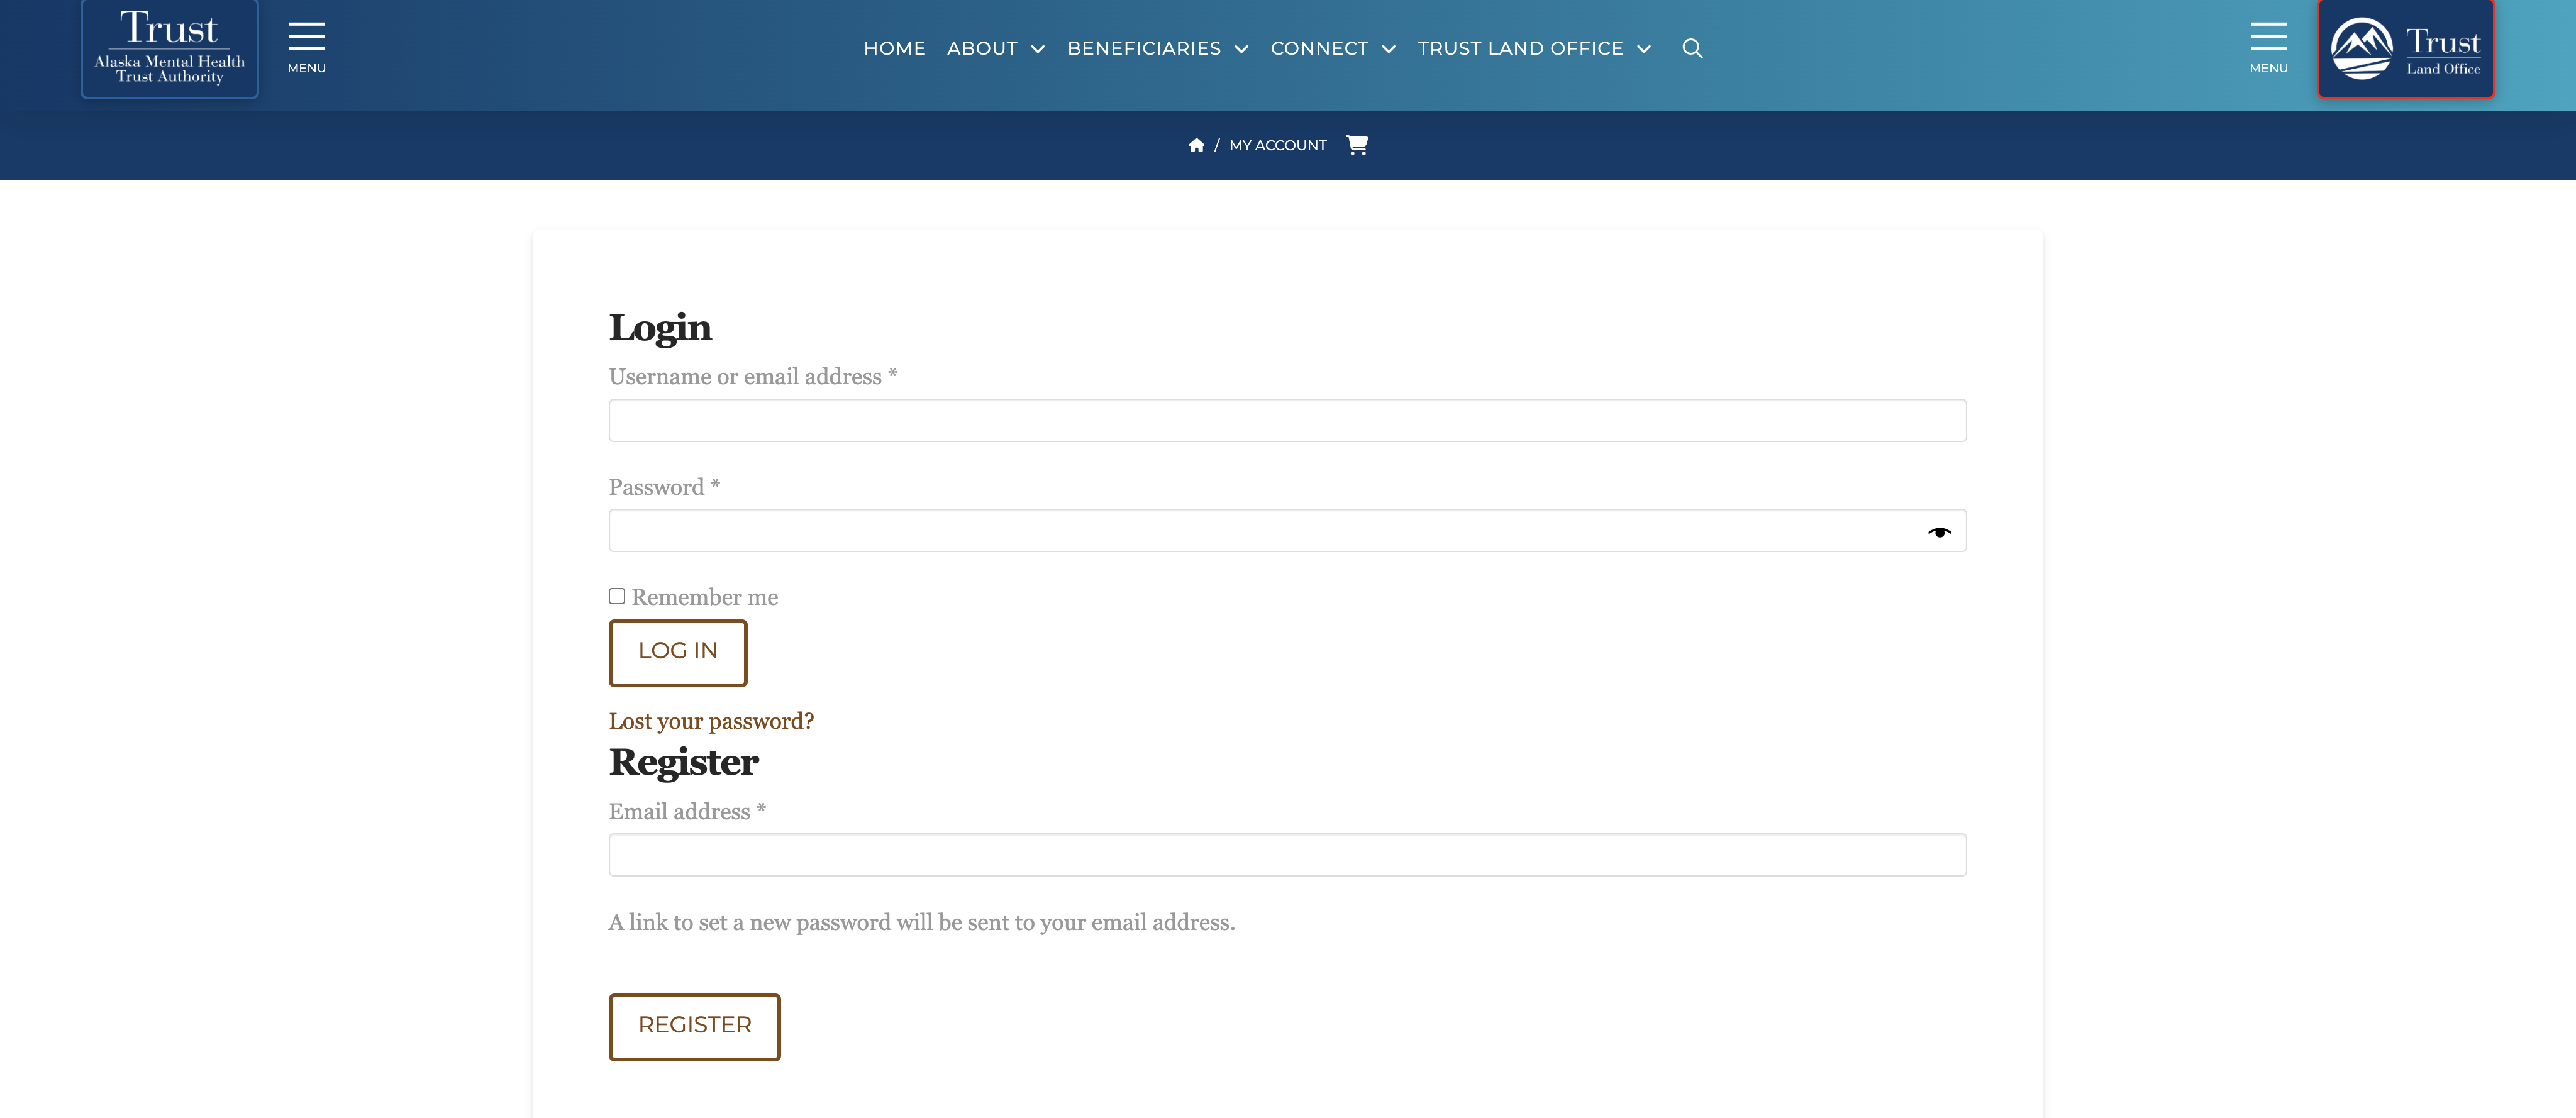Expand the Connect dropdown chevron

pyautogui.click(x=1388, y=49)
